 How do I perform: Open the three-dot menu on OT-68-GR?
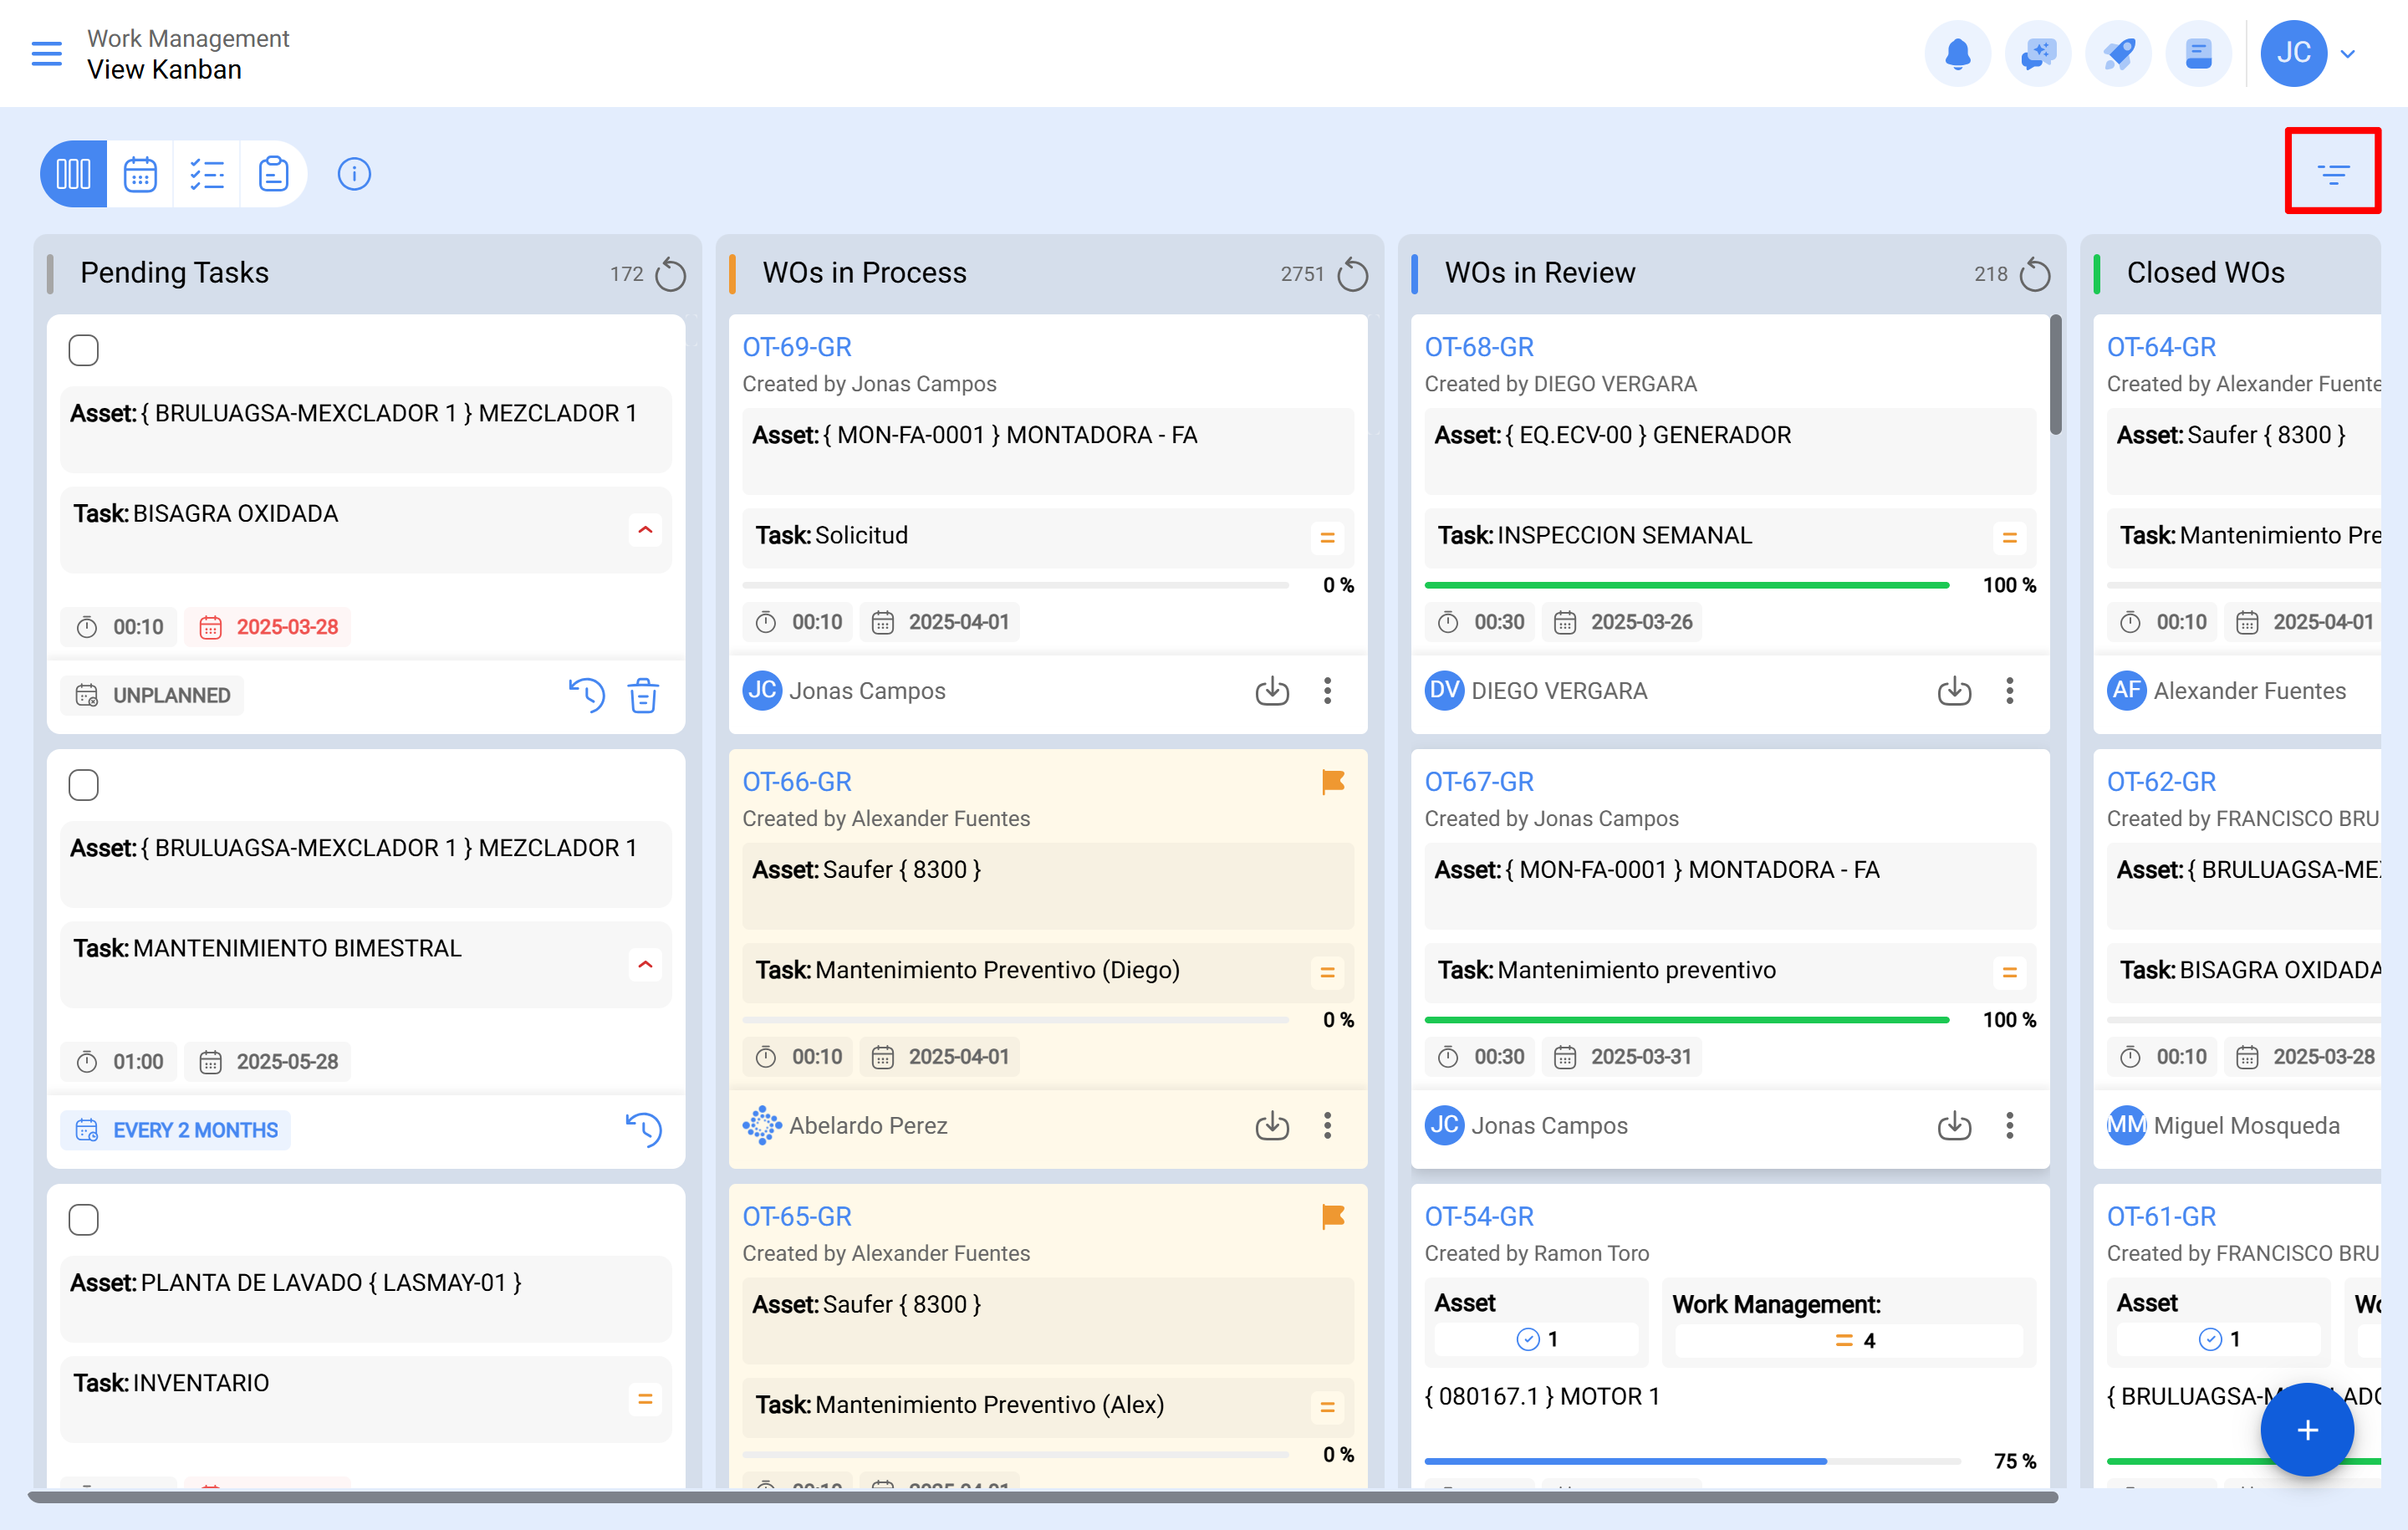coord(2010,691)
